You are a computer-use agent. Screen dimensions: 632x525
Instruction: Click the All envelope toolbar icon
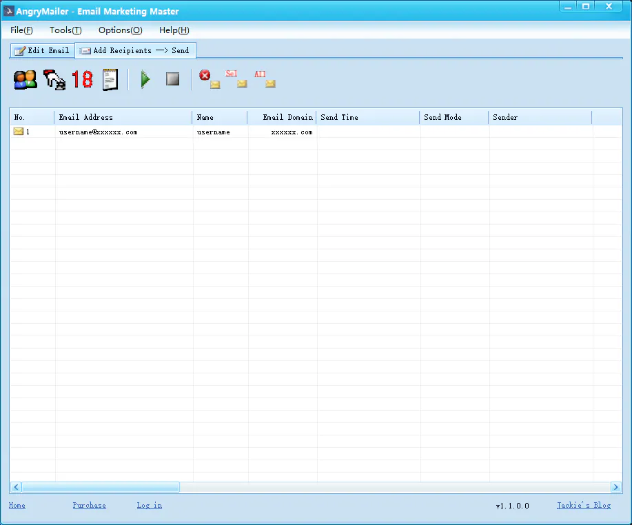click(x=265, y=79)
